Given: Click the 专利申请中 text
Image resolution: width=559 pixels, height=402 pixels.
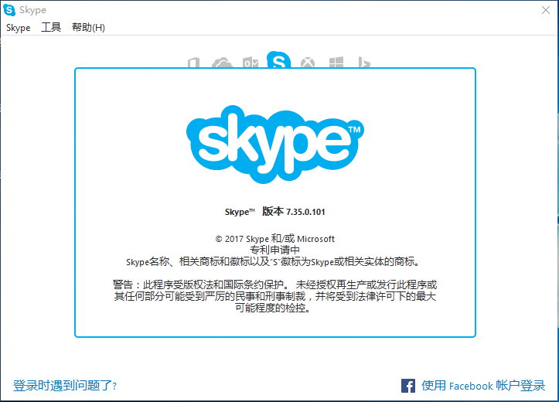Looking at the screenshot, I should (274, 250).
